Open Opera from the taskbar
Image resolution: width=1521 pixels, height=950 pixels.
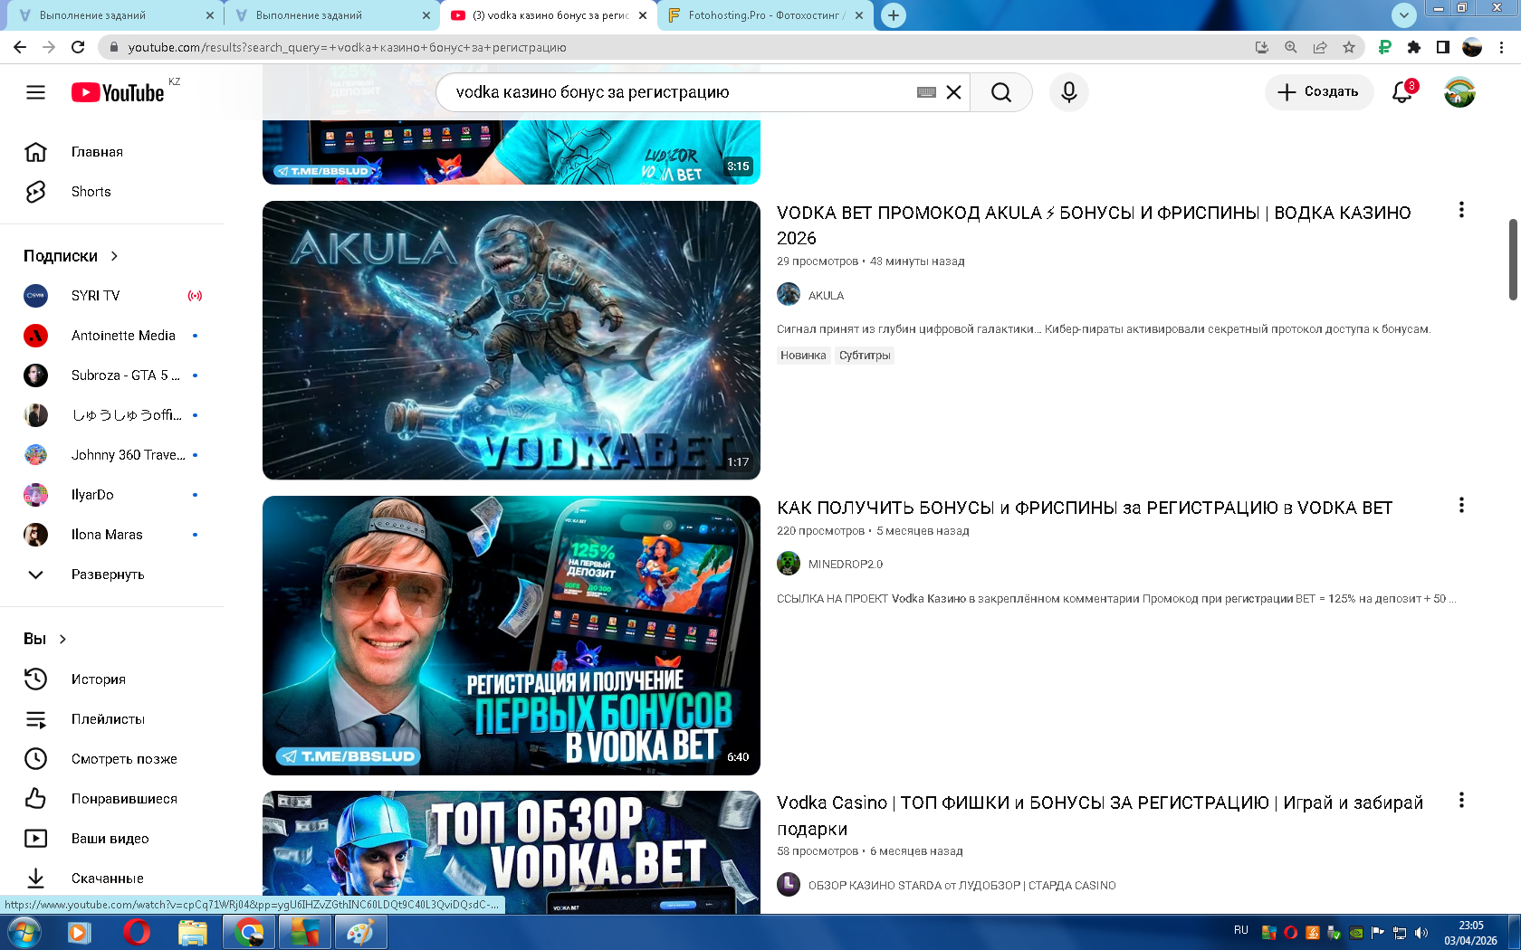coord(137,932)
